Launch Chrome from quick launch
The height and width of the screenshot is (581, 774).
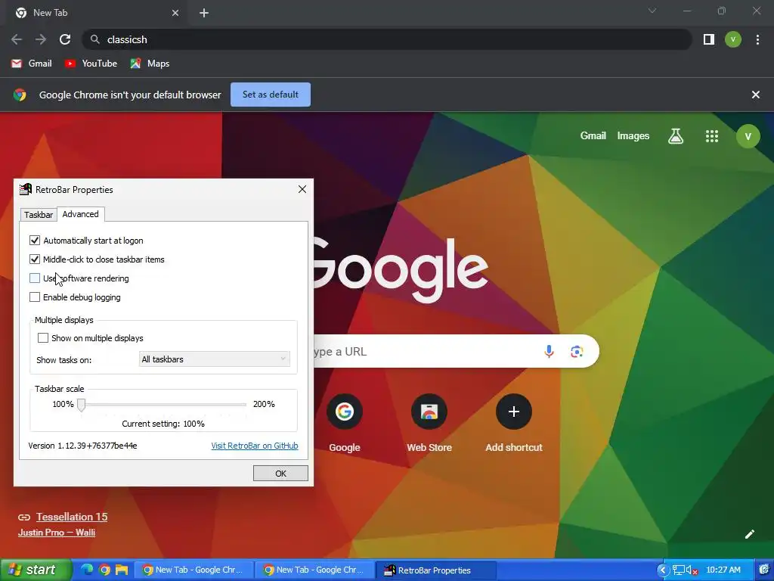pos(104,570)
